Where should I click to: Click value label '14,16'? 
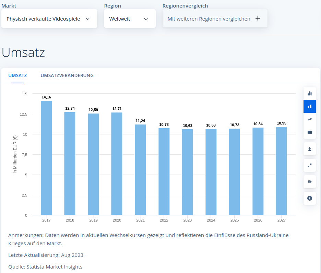[46, 97]
